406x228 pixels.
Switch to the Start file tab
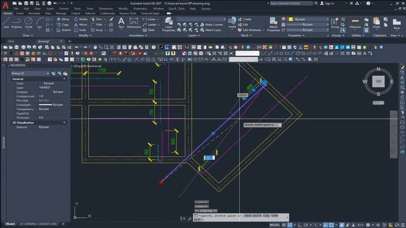click(11, 41)
